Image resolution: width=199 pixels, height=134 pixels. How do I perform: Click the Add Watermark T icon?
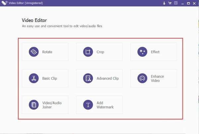tap(88, 105)
